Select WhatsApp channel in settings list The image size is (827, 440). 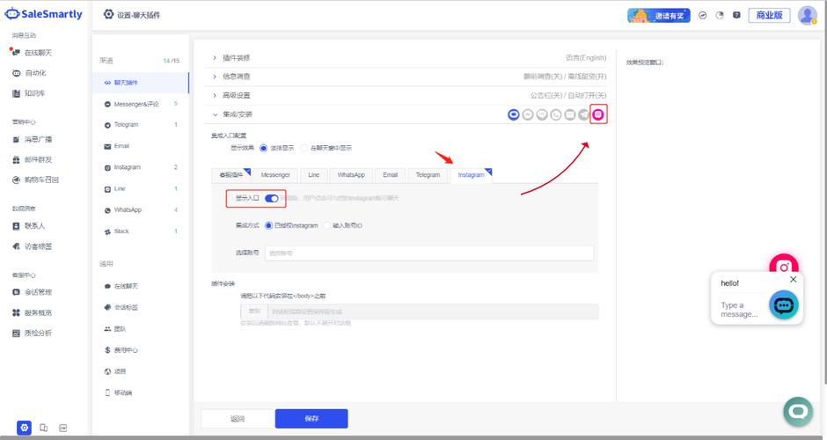[140, 210]
